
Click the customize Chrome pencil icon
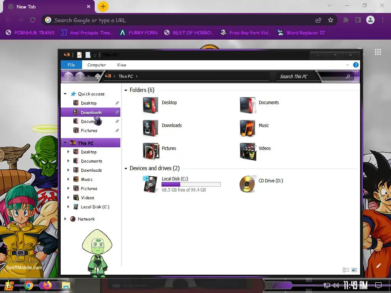pos(378,266)
